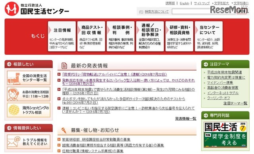Screen dimensions: 254x154
Task: Click the 専門月刊誌 section header
Action: 225,115
